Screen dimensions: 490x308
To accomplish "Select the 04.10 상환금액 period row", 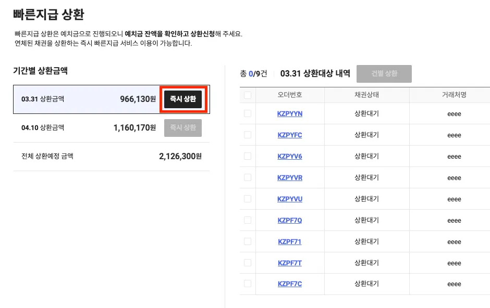I will [x=78, y=127].
